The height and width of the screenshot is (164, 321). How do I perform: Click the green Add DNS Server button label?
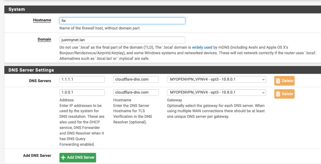tap(81, 157)
